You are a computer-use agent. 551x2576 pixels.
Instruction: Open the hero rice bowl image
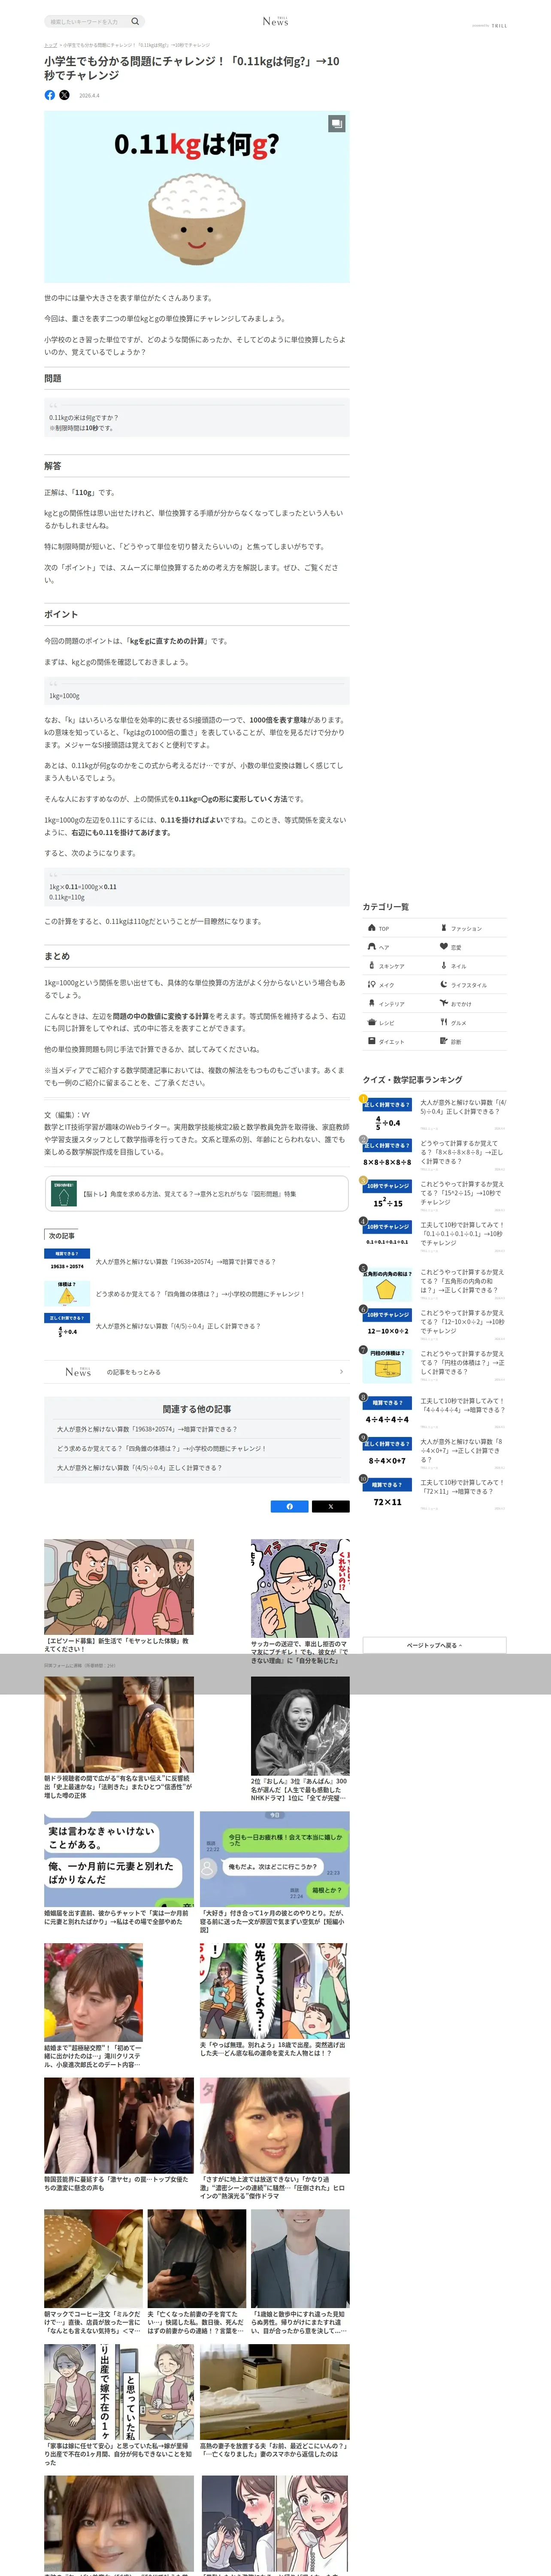pyautogui.click(x=197, y=197)
